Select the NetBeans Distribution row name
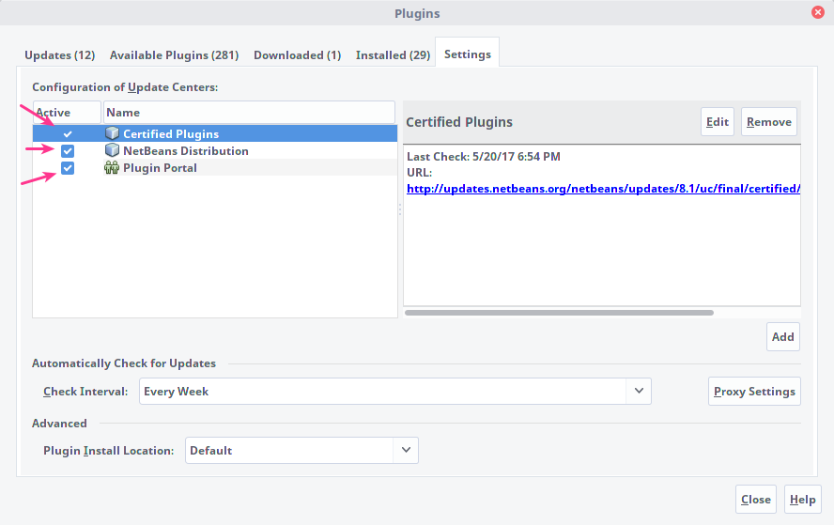Viewport: 834px width, 525px height. (x=186, y=150)
